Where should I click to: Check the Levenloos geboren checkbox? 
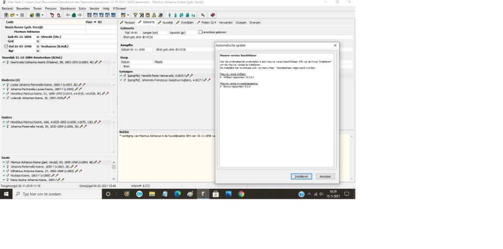(x=201, y=32)
